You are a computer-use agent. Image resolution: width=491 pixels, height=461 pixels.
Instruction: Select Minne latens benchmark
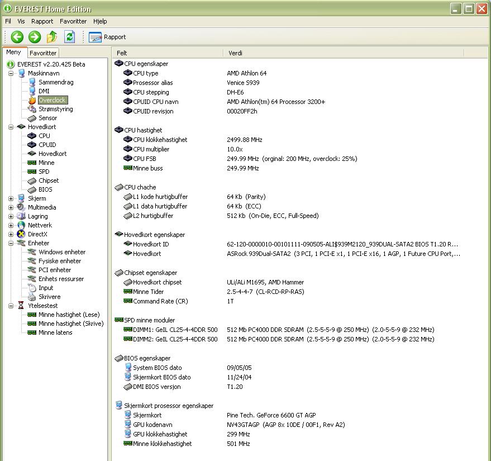55,332
